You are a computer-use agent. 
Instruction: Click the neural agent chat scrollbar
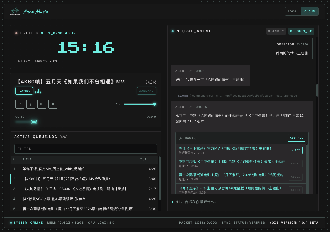point(317,90)
